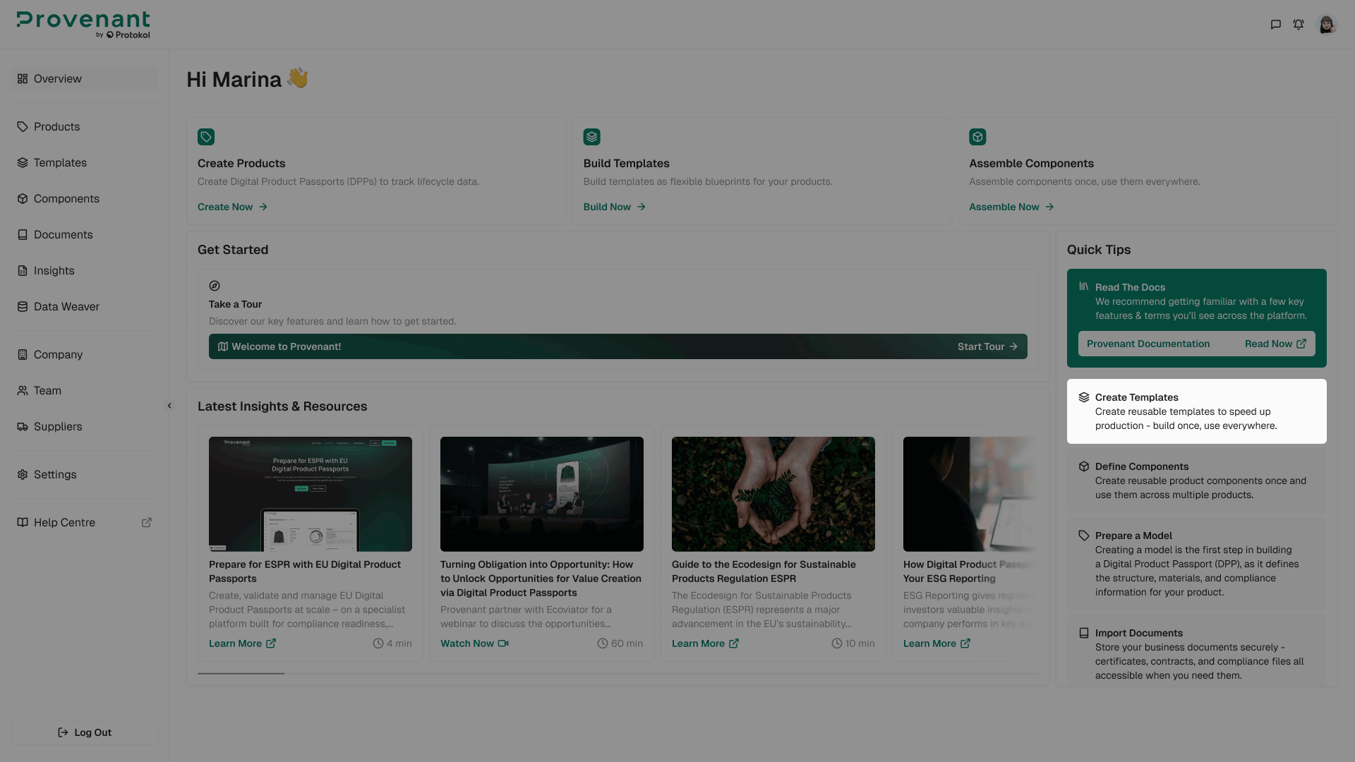Image resolution: width=1355 pixels, height=762 pixels.
Task: Open the hands holding plant thumbnail
Action: point(773,494)
